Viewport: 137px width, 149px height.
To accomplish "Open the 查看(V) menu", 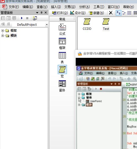I will [x=42, y=7].
